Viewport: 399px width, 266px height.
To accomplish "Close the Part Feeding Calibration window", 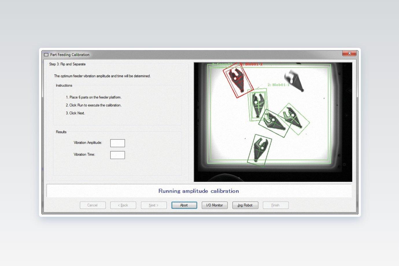I will [x=349, y=53].
